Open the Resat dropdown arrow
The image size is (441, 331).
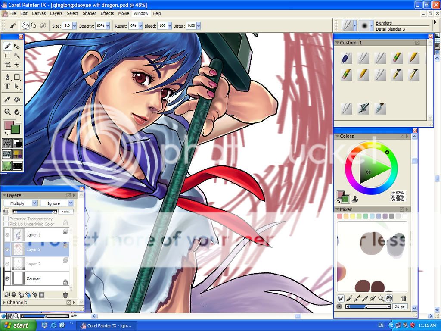140,26
